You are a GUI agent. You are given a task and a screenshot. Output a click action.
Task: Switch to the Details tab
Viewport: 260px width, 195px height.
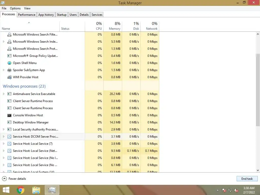(x=84, y=14)
